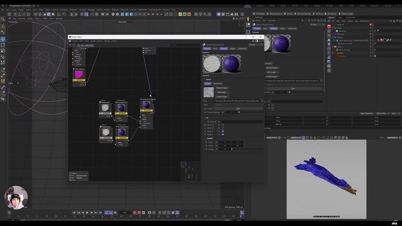Click the current frame field in timeline
This screenshot has width=402, height=226.
pos(124,213)
